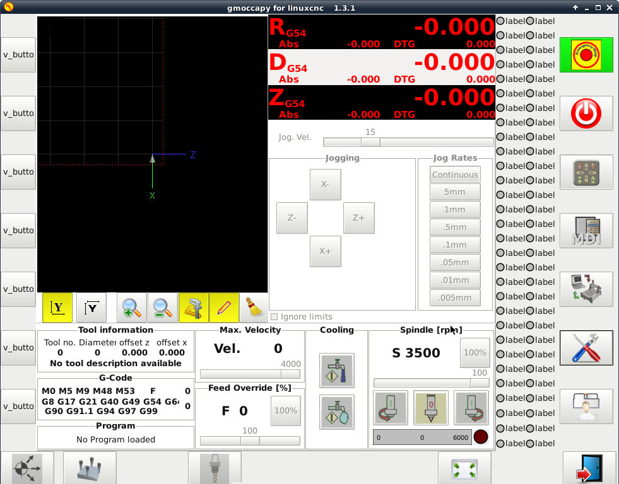The width and height of the screenshot is (619, 484).
Task: Toggle flood coolant
Action: click(x=337, y=371)
